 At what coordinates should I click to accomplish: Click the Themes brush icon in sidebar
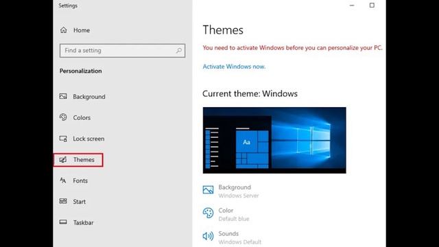63,160
